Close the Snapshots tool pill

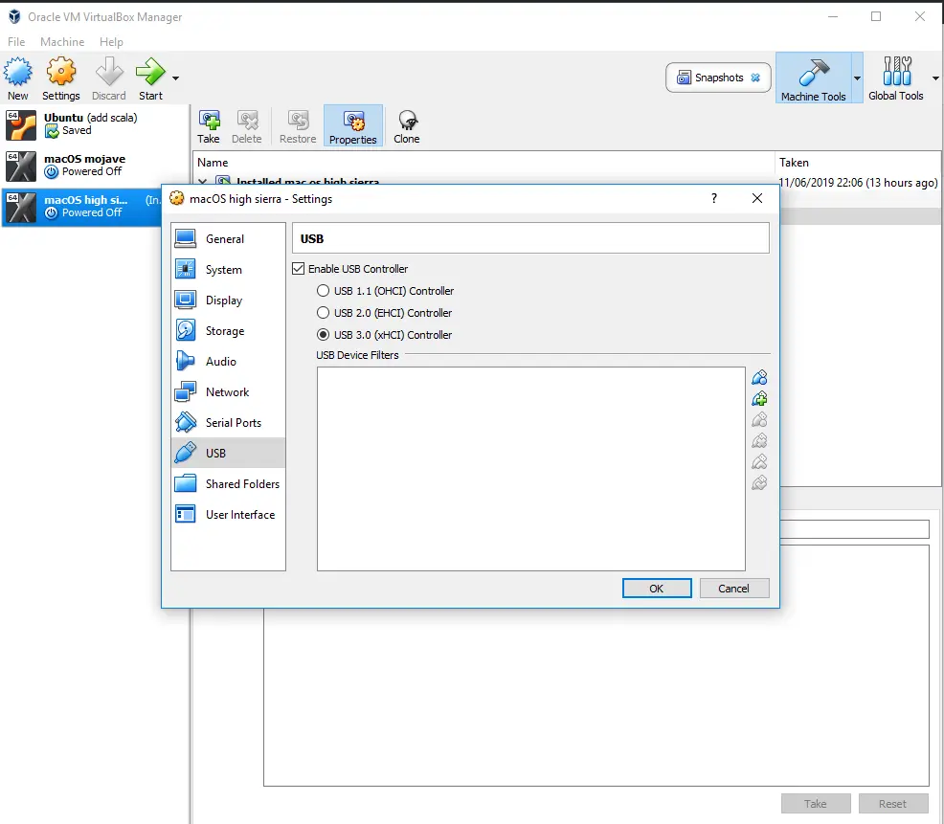(x=755, y=78)
